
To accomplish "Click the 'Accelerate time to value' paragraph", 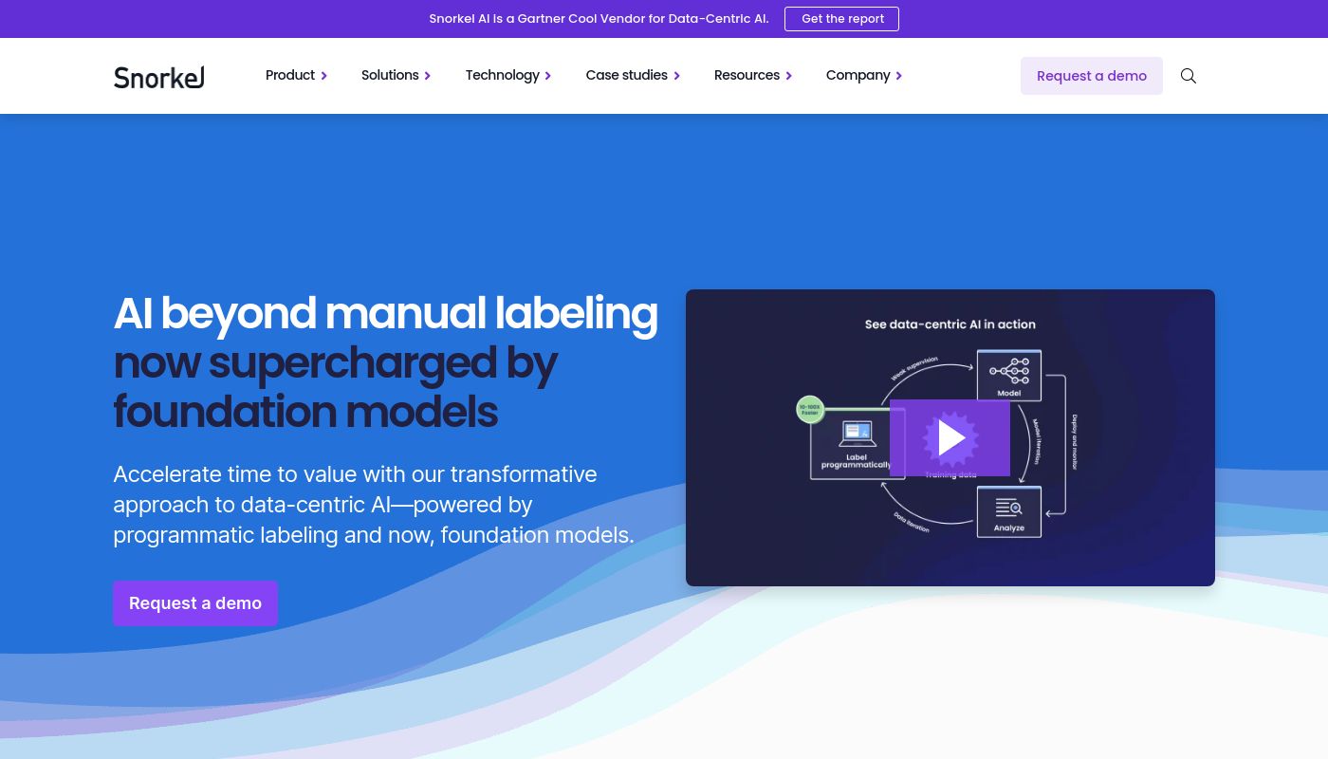I will click(374, 505).
